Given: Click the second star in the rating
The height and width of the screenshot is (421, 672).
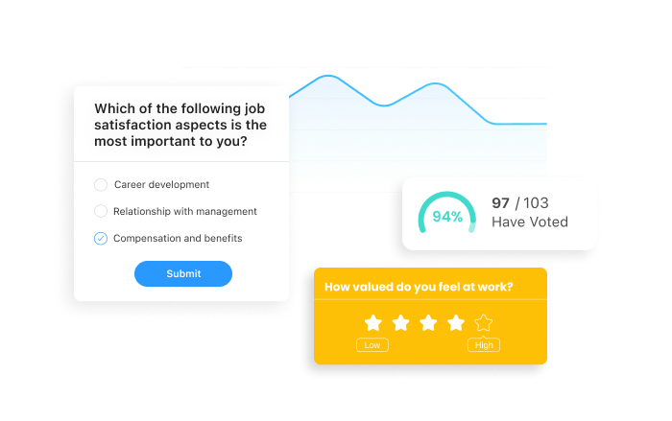Looking at the screenshot, I should (x=400, y=322).
